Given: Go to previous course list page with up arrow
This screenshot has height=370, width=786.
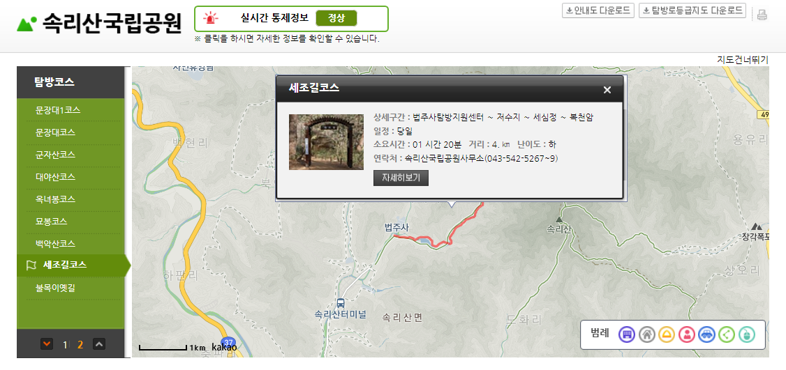Looking at the screenshot, I should tap(99, 344).
